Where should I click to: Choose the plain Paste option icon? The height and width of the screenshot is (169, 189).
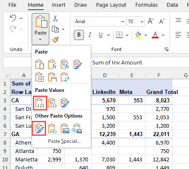40,64
